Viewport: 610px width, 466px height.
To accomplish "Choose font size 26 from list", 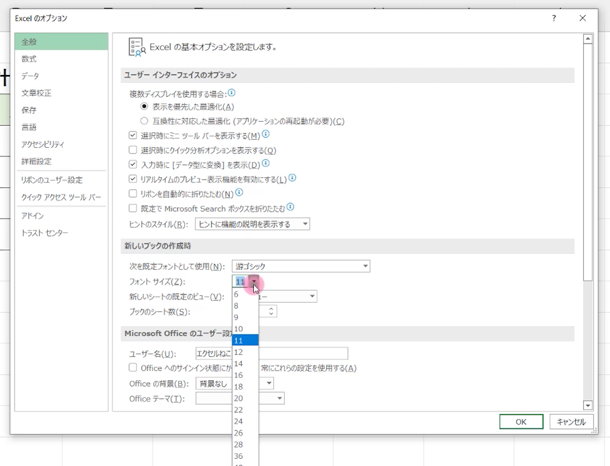I will (245, 433).
